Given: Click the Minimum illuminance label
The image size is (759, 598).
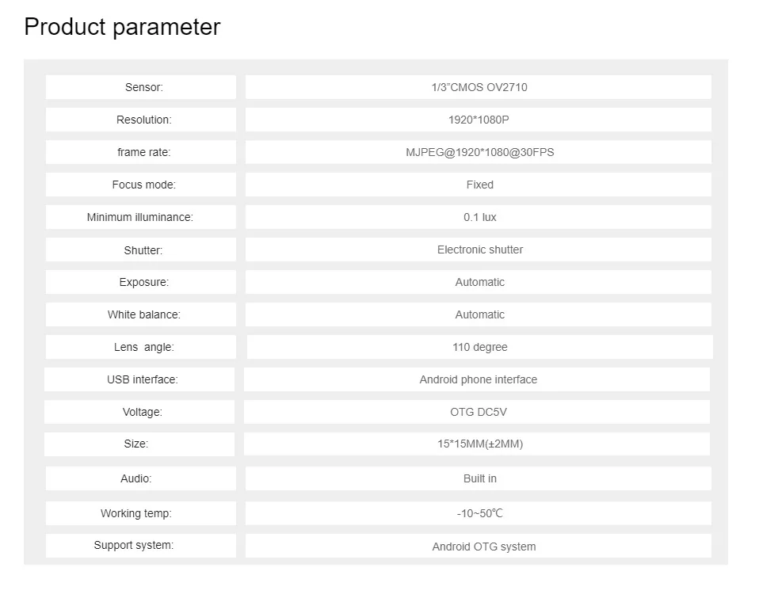Looking at the screenshot, I should coord(140,217).
